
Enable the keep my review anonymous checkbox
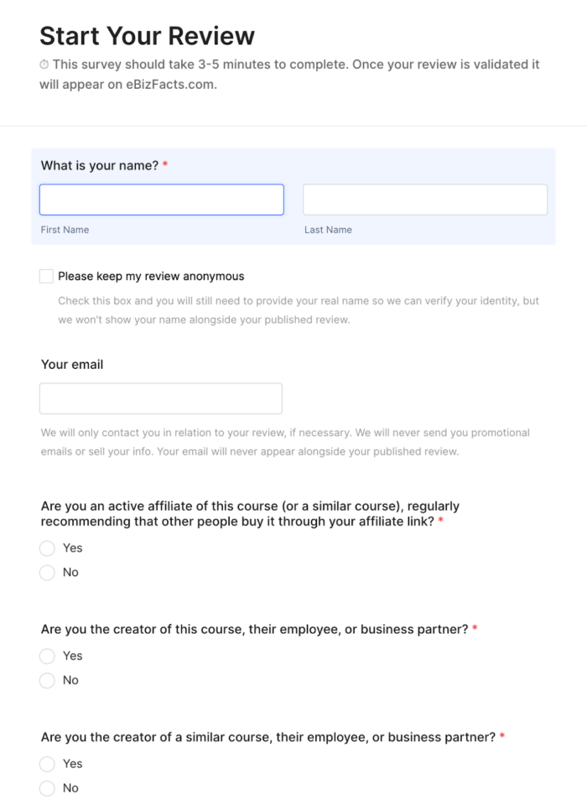(x=46, y=276)
